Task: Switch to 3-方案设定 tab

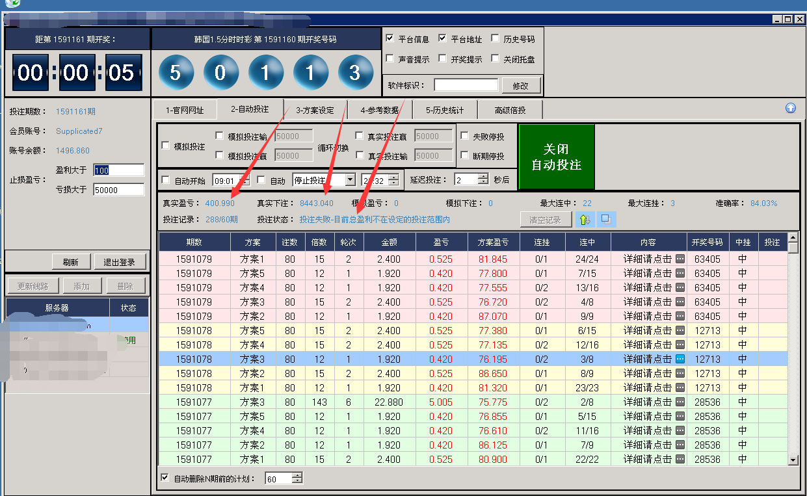Action: tap(314, 110)
